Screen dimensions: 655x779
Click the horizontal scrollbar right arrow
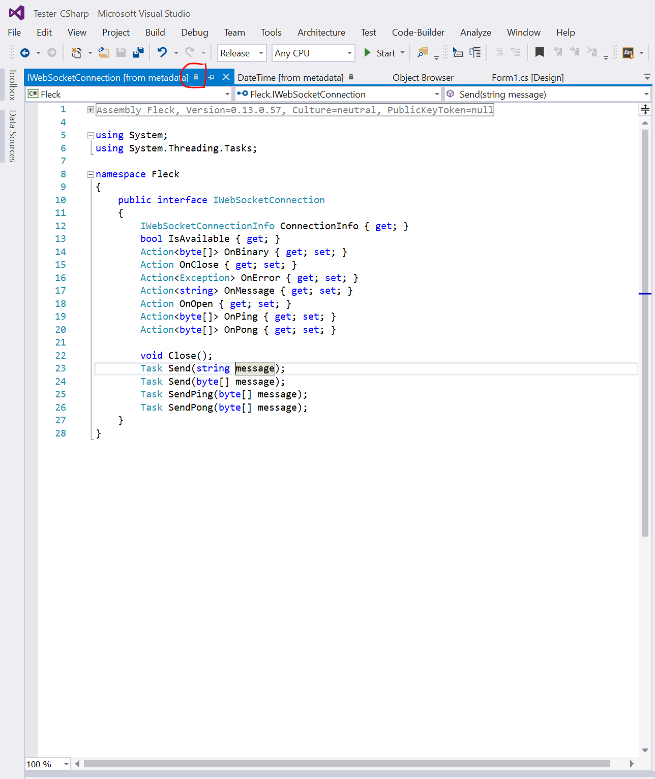(632, 764)
